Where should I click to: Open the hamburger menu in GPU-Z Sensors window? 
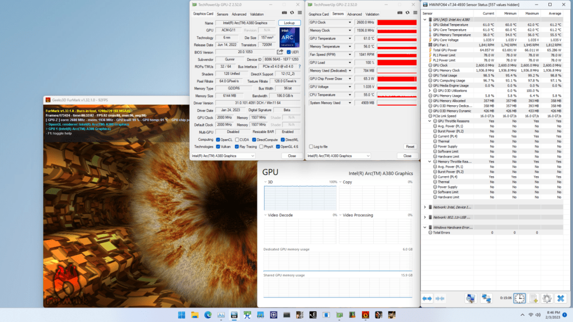(x=415, y=13)
